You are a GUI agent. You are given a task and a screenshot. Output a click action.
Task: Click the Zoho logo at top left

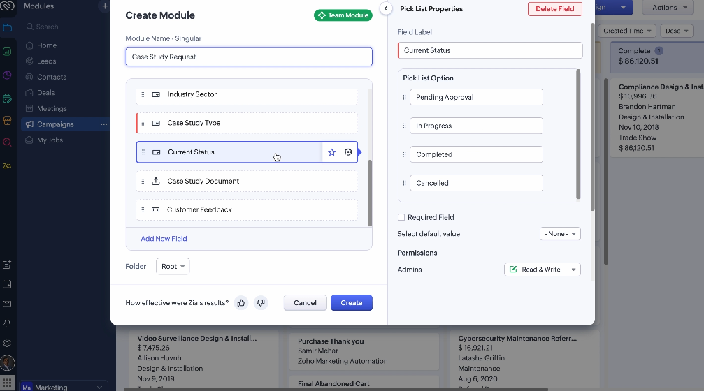[x=7, y=6]
